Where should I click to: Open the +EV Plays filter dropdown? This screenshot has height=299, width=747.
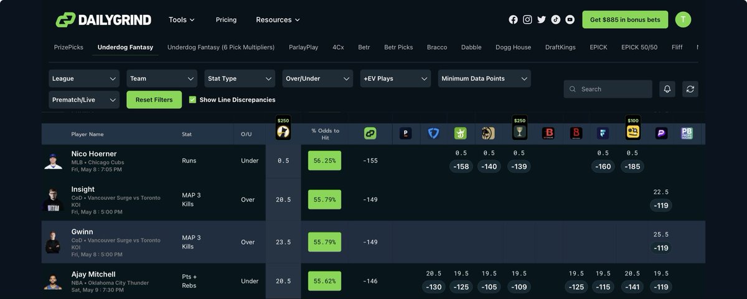tap(395, 78)
